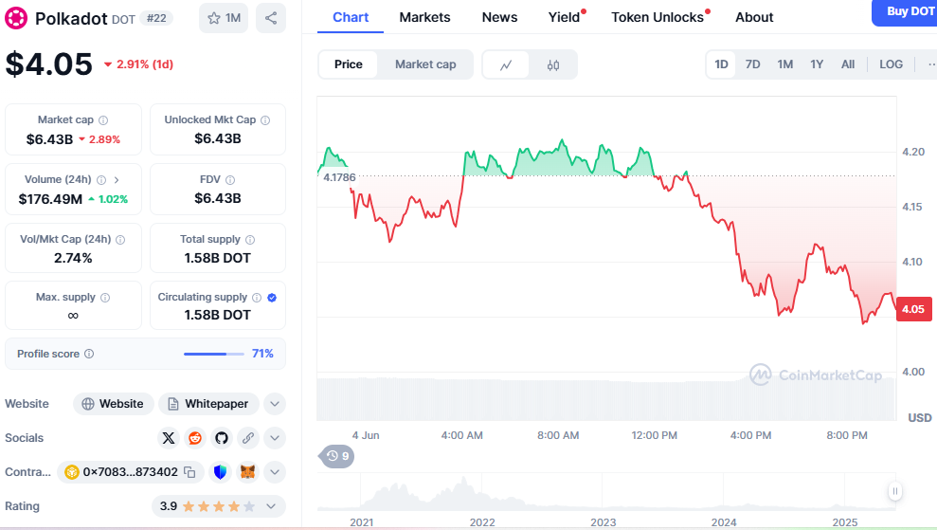Click the Profile score progress bar
Image resolution: width=937 pixels, height=530 pixels.
[x=214, y=355]
